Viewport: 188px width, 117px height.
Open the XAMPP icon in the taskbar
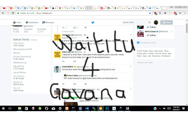pyautogui.click(x=67, y=108)
